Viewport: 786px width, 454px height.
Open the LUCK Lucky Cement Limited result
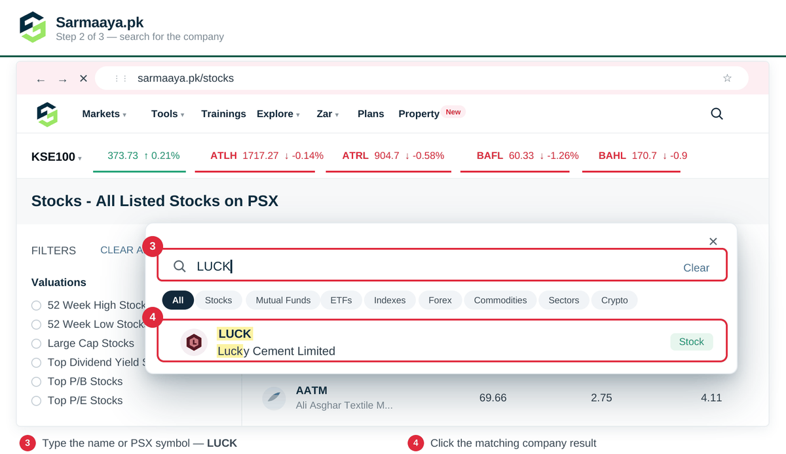442,341
